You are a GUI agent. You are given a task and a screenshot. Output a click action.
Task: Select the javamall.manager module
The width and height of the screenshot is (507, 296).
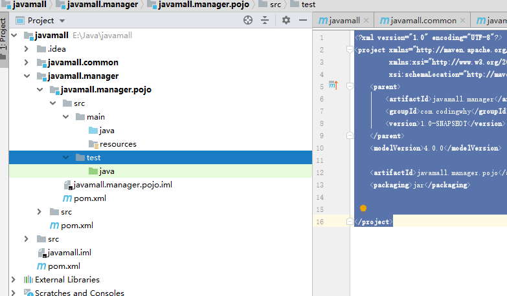point(78,76)
